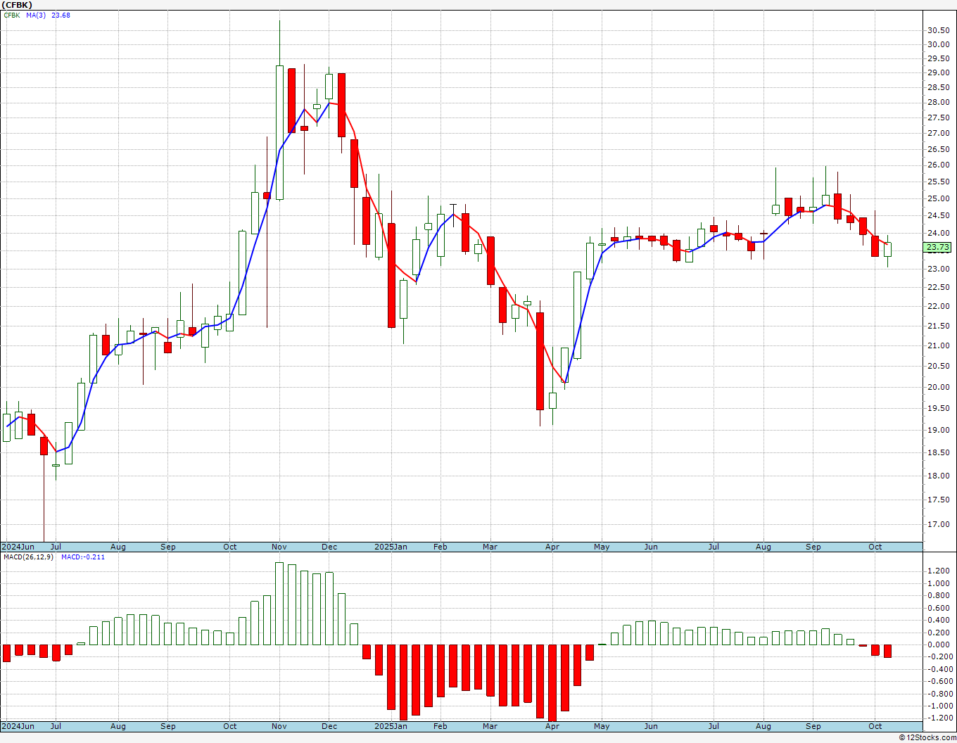Screen dimensions: 957x743
Task: Select the 25.50 price axis label
Action: tap(937, 182)
